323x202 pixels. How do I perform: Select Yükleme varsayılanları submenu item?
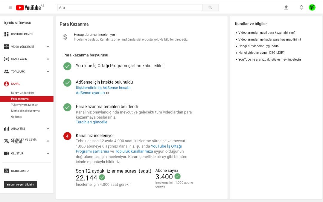(25, 105)
